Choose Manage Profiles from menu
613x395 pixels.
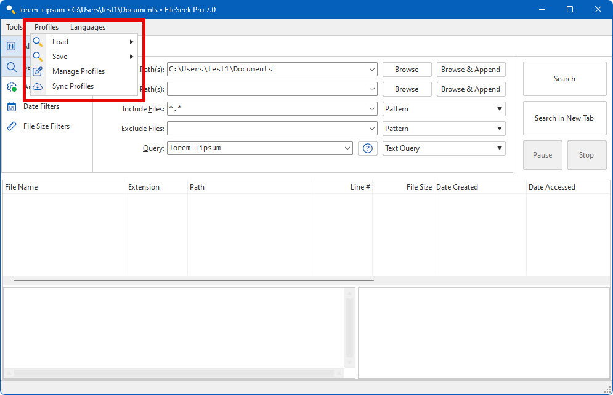coord(84,71)
